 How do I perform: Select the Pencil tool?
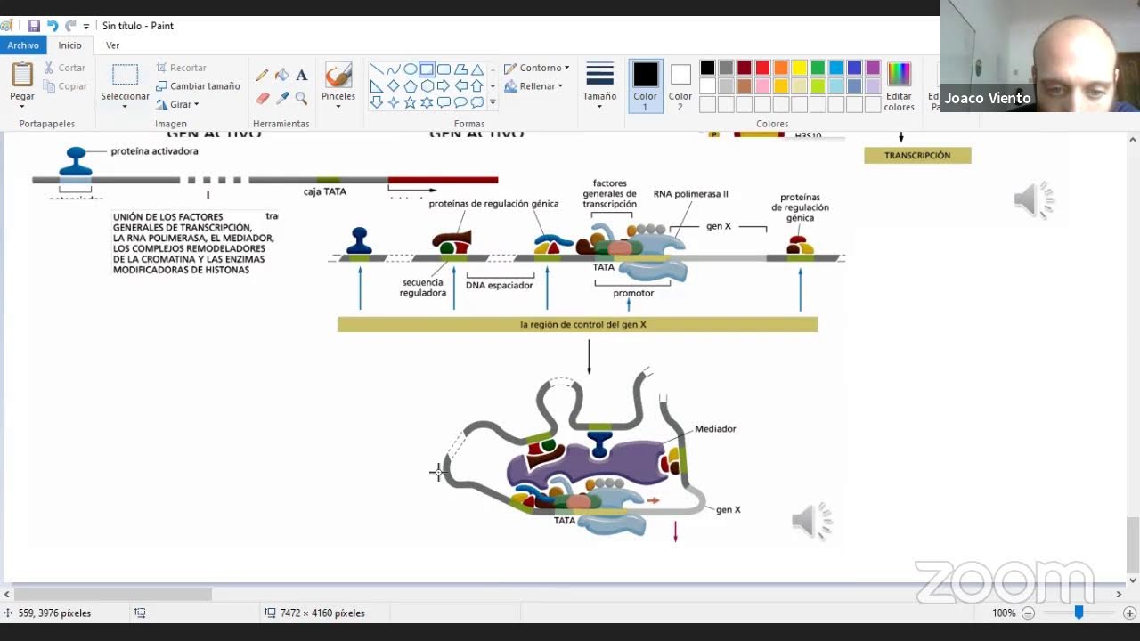click(x=262, y=76)
